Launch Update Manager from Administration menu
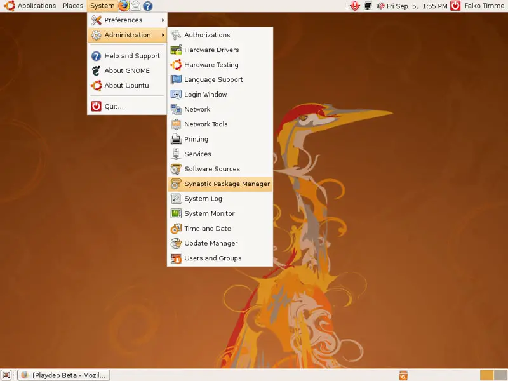508x381 pixels. pos(211,243)
